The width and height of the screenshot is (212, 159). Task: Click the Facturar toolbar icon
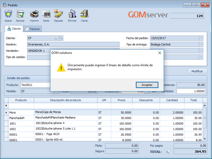click(20, 14)
